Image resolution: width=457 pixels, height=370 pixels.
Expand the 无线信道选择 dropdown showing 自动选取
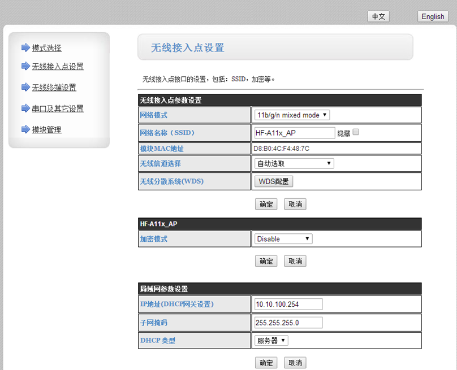pyautogui.click(x=294, y=163)
